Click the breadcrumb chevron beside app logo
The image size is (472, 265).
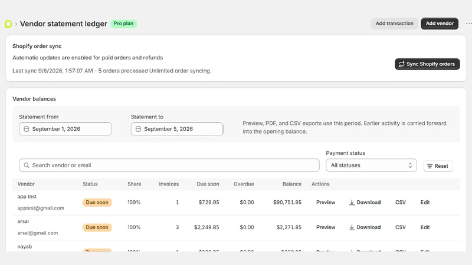(16, 24)
